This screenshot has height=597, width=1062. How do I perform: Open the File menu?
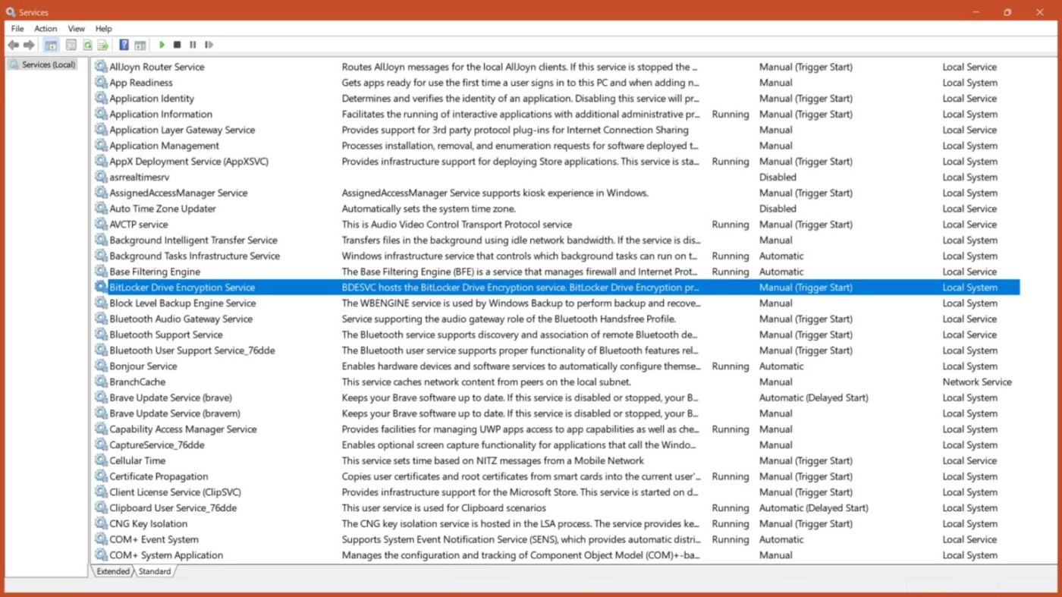17,29
